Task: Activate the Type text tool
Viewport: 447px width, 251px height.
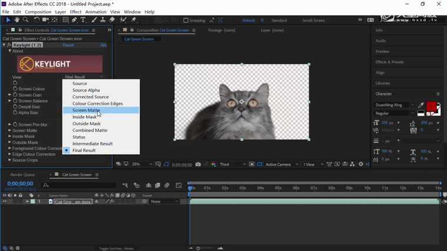Action: 84,20
